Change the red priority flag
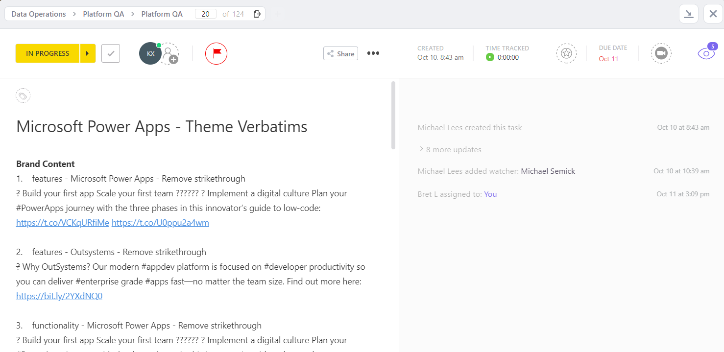Screen dimensions: 724x352 [x=216, y=53]
